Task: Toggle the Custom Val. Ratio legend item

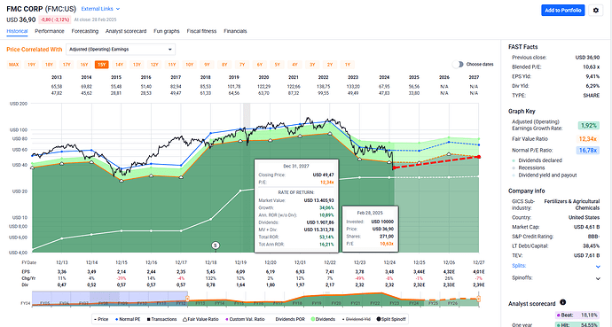Action: pos(244,319)
